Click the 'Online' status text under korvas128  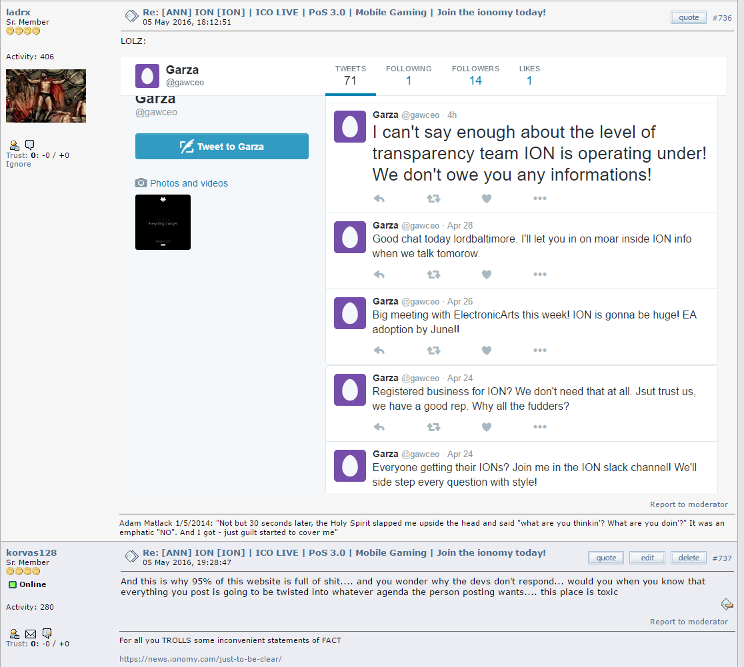tap(33, 584)
